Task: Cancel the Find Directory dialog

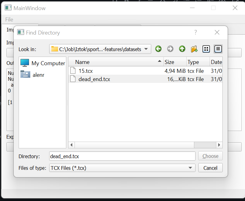Action: click(x=210, y=168)
